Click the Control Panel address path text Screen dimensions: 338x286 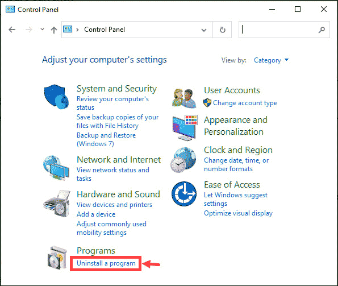pyautogui.click(x=105, y=30)
